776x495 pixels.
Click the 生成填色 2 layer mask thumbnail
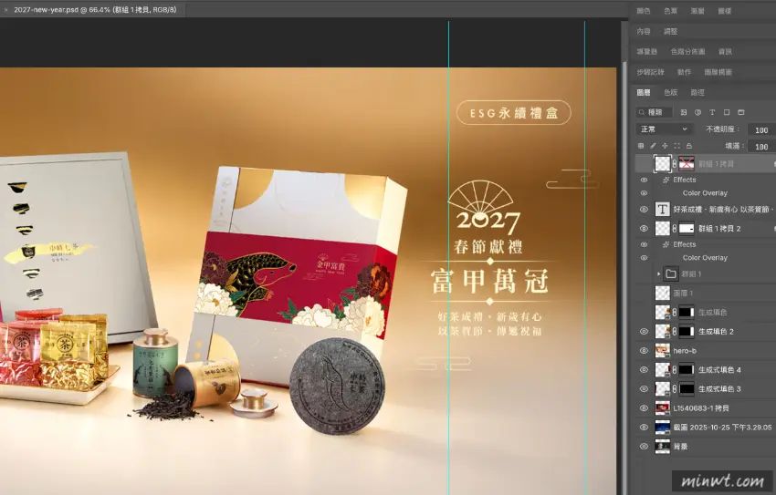coord(686,332)
